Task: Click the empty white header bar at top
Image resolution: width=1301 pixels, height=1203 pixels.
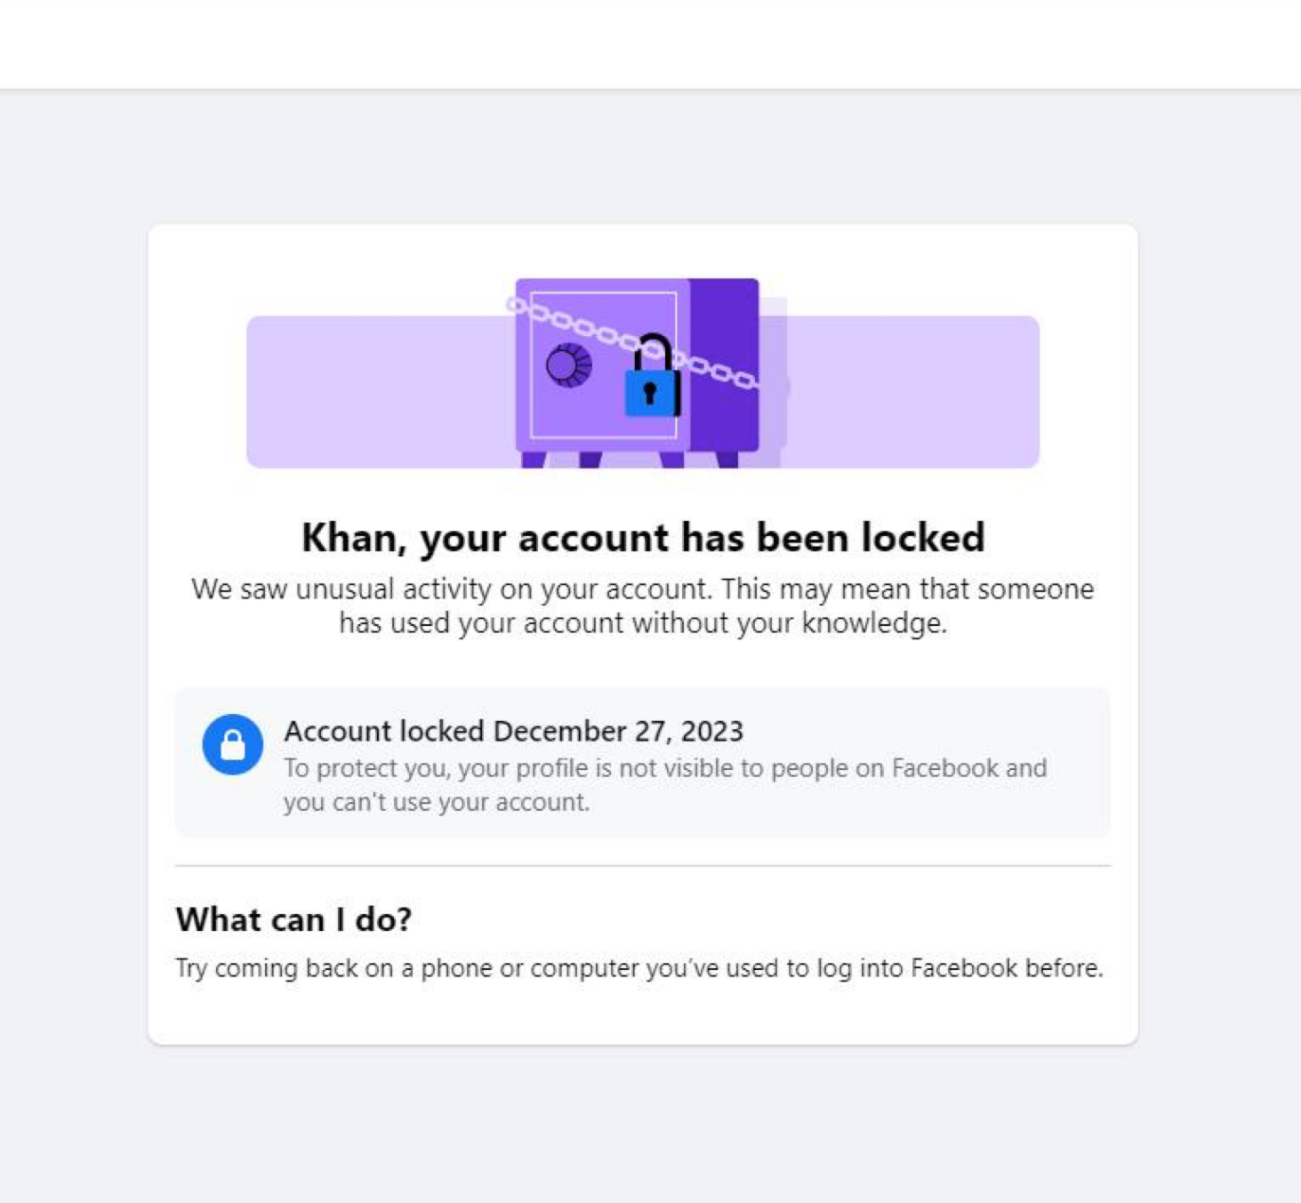Action: pyautogui.click(x=650, y=44)
